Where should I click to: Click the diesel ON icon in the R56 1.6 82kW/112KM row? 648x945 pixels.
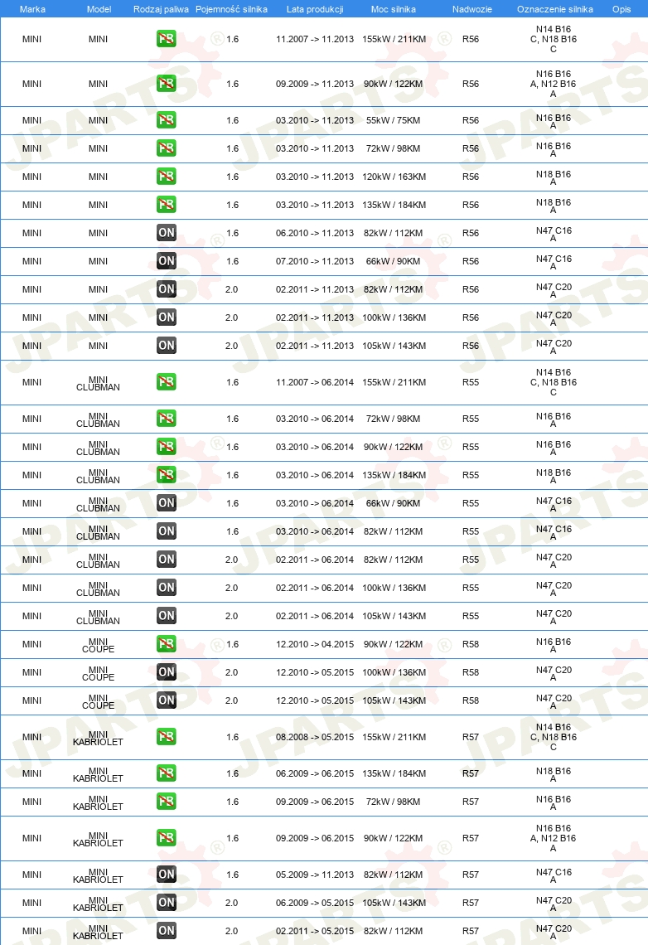click(167, 233)
